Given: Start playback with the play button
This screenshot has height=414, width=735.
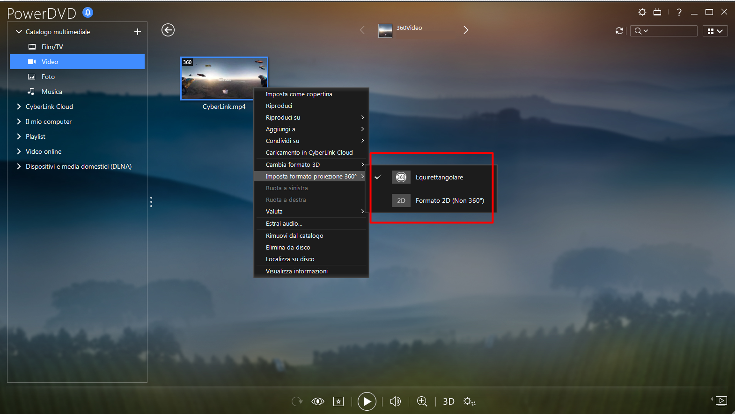Looking at the screenshot, I should tap(367, 401).
